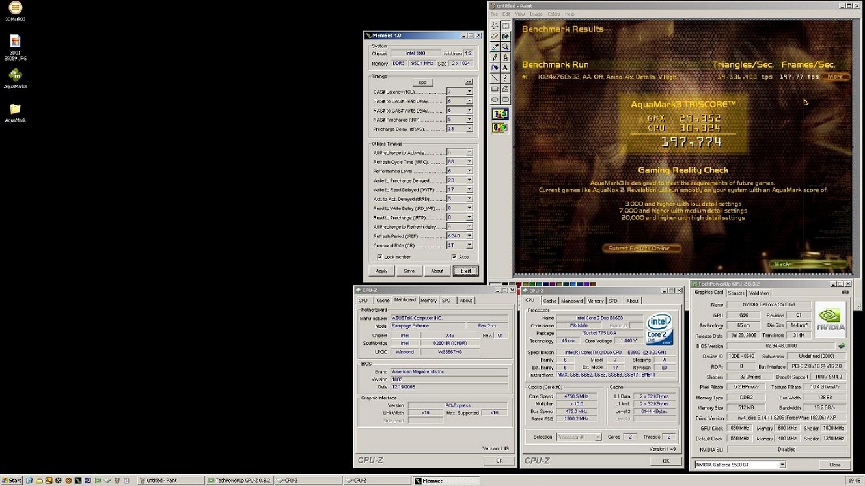Viewport: 865px width, 486px height.
Task: Select the Free-Form Select tool in Paint
Action: [x=495, y=26]
